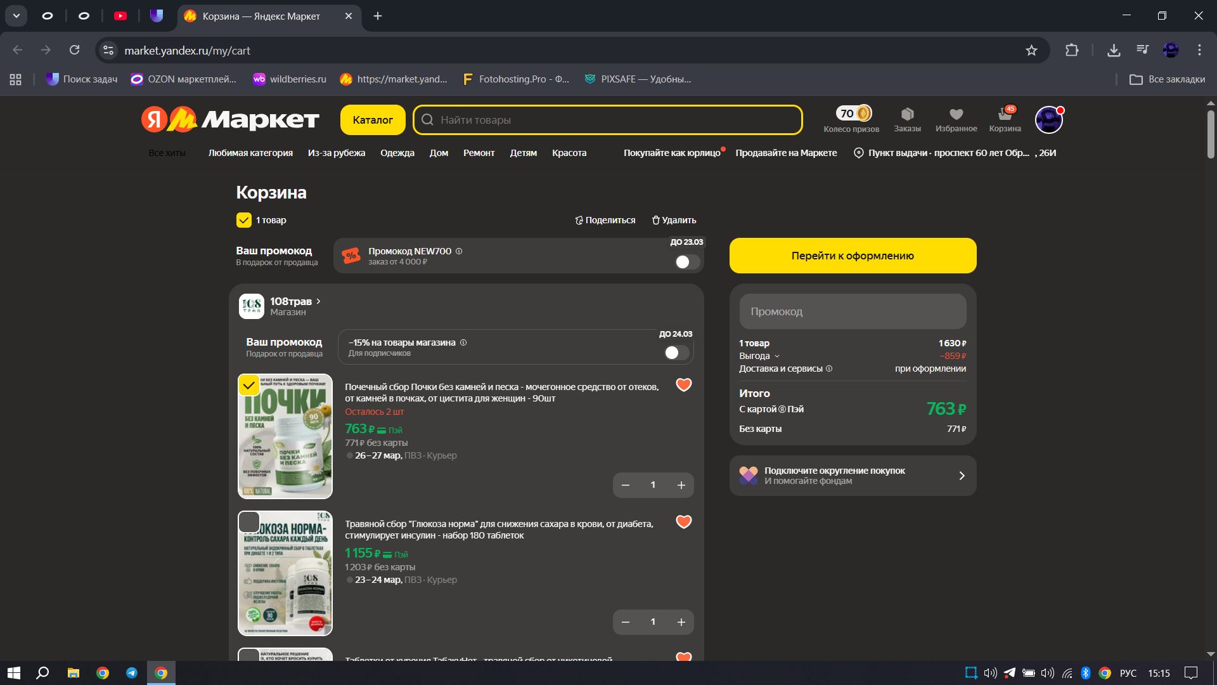The height and width of the screenshot is (685, 1217).
Task: Expand the Выгода savings breakdown
Action: (x=777, y=356)
